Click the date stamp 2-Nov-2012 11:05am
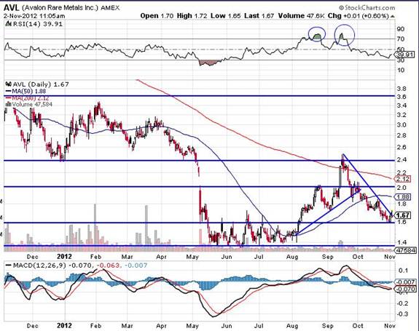 click(34, 16)
